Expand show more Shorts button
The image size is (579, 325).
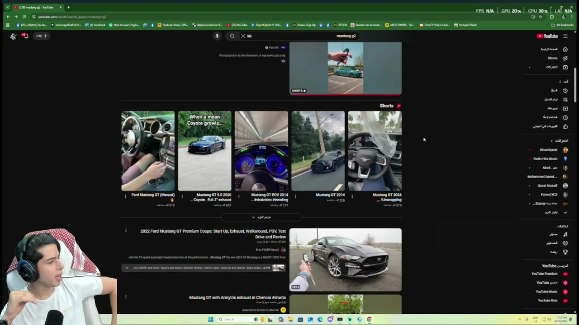pyautogui.click(x=261, y=218)
